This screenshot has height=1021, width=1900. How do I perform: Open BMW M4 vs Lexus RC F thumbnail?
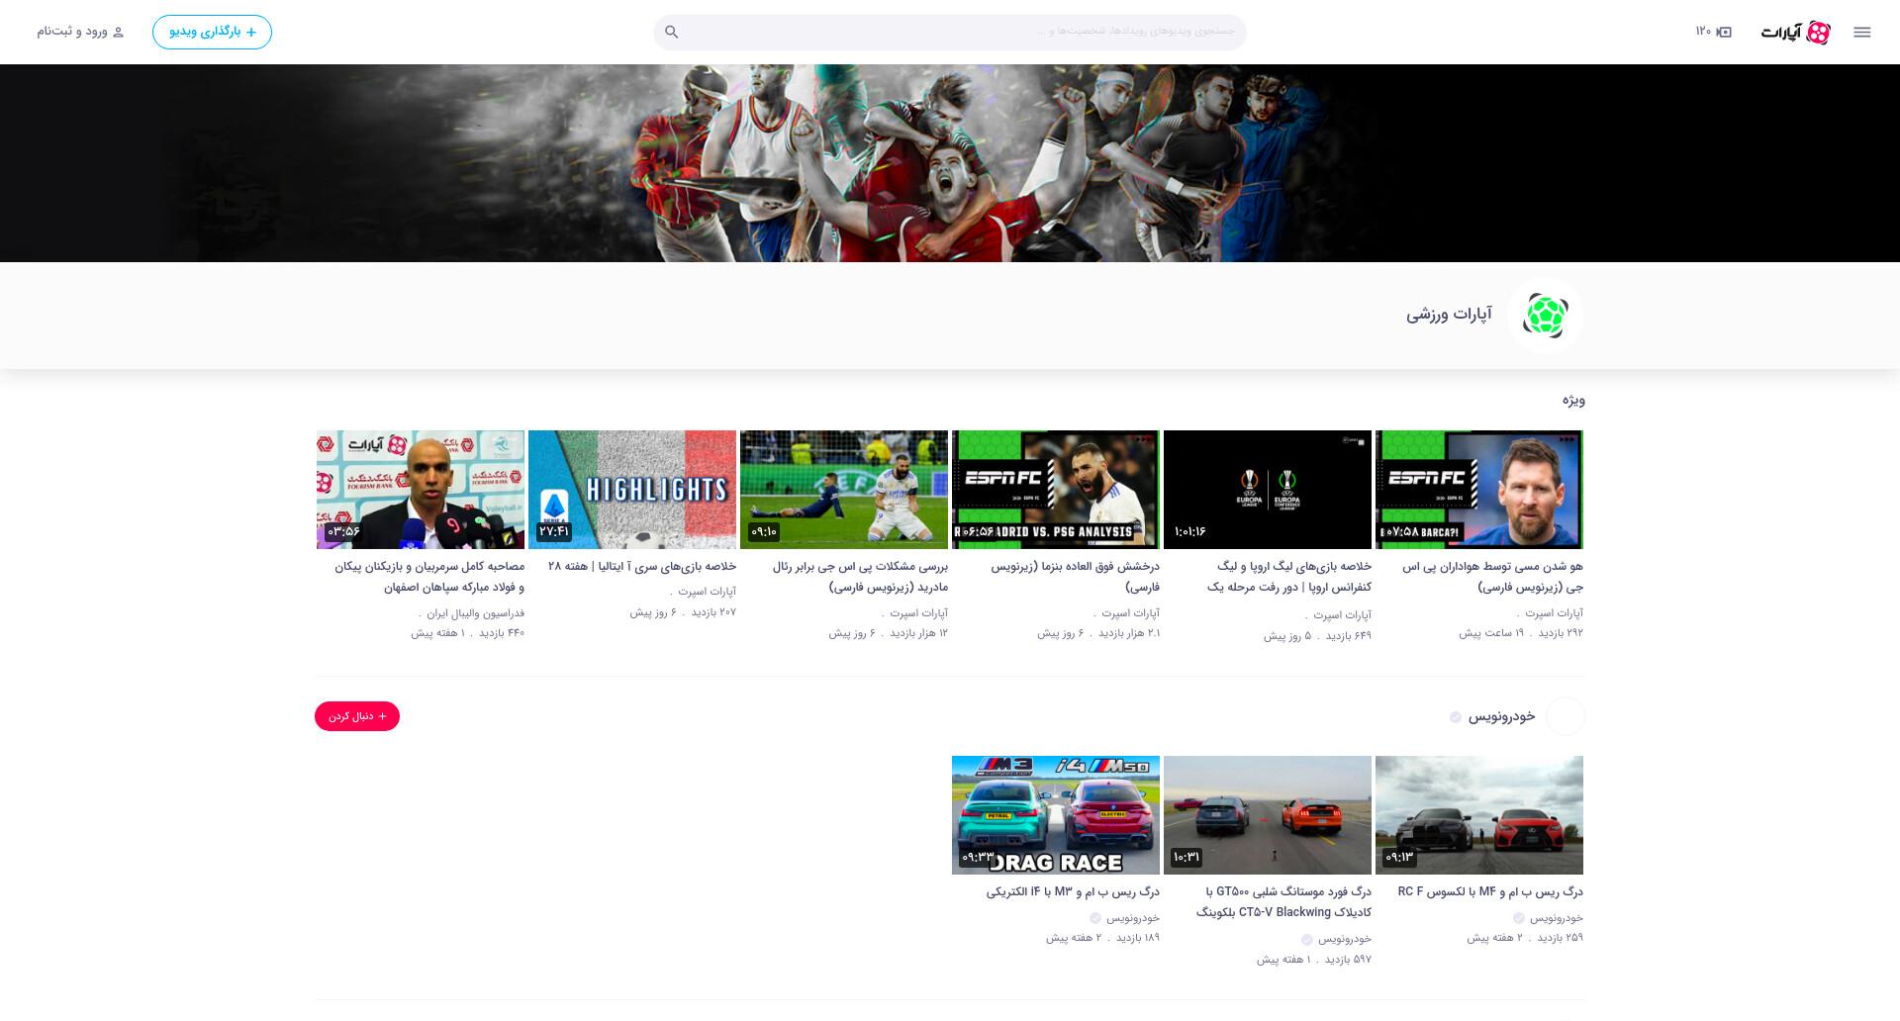click(x=1479, y=814)
